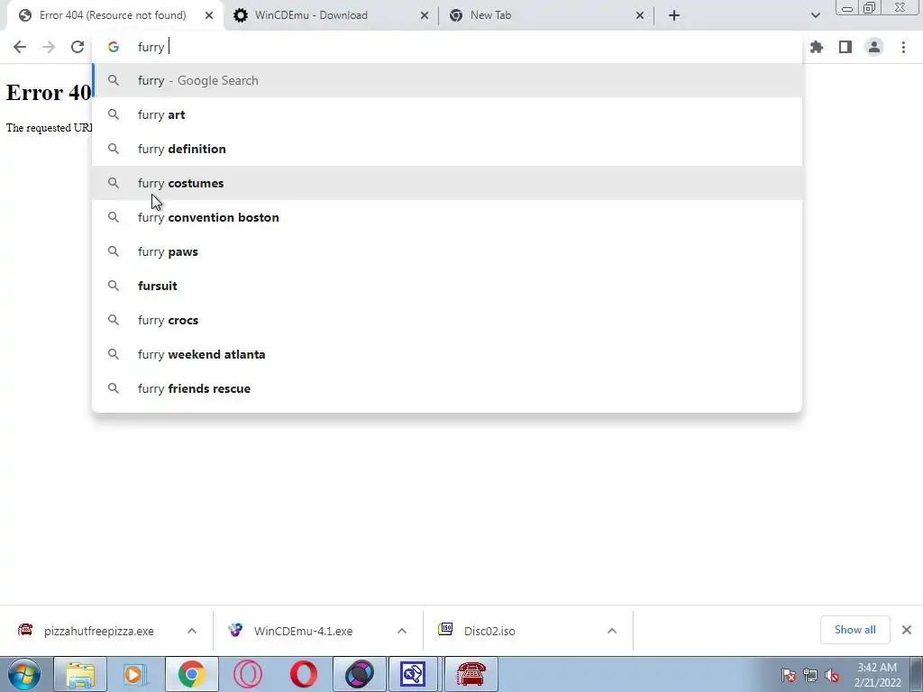
Task: Click the dark circular app taskbar icon
Action: (x=359, y=674)
